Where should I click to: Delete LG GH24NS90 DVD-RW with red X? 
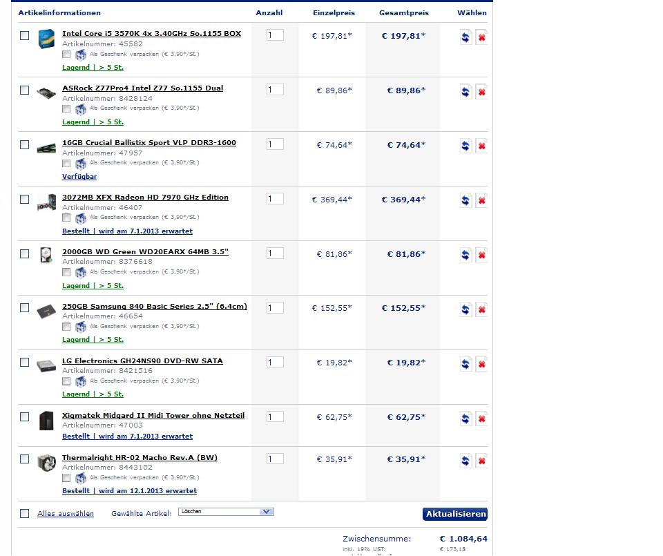coord(481,364)
